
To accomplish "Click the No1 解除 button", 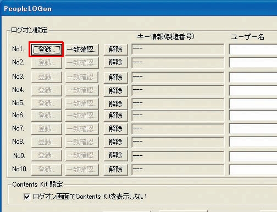I will [116, 50].
